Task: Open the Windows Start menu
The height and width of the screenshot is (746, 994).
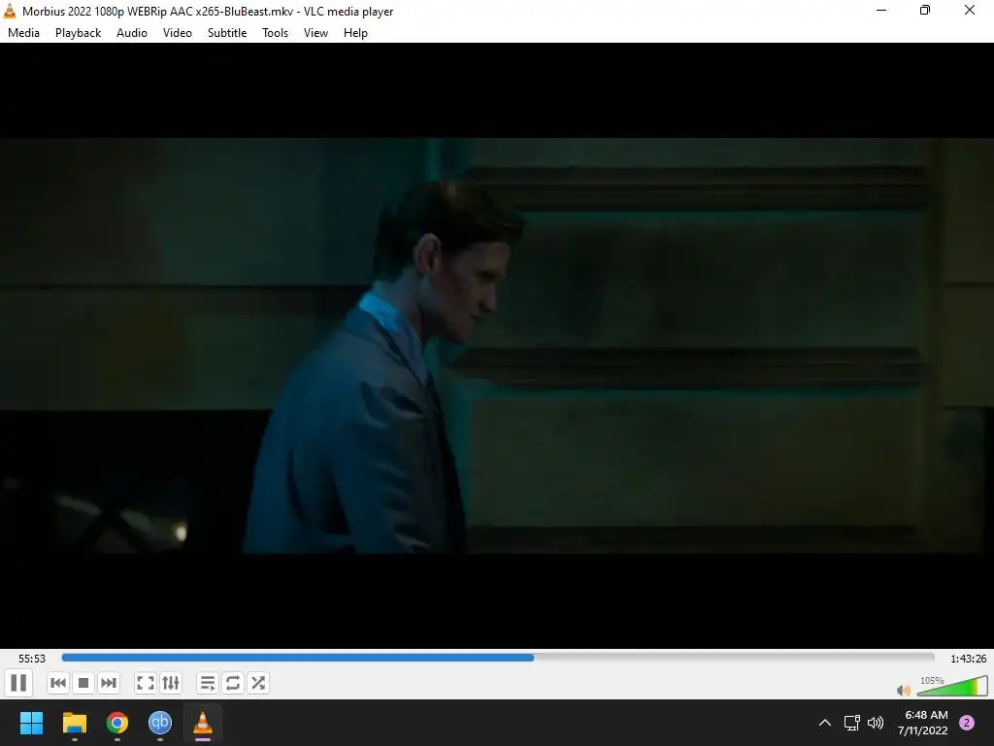Action: [31, 723]
